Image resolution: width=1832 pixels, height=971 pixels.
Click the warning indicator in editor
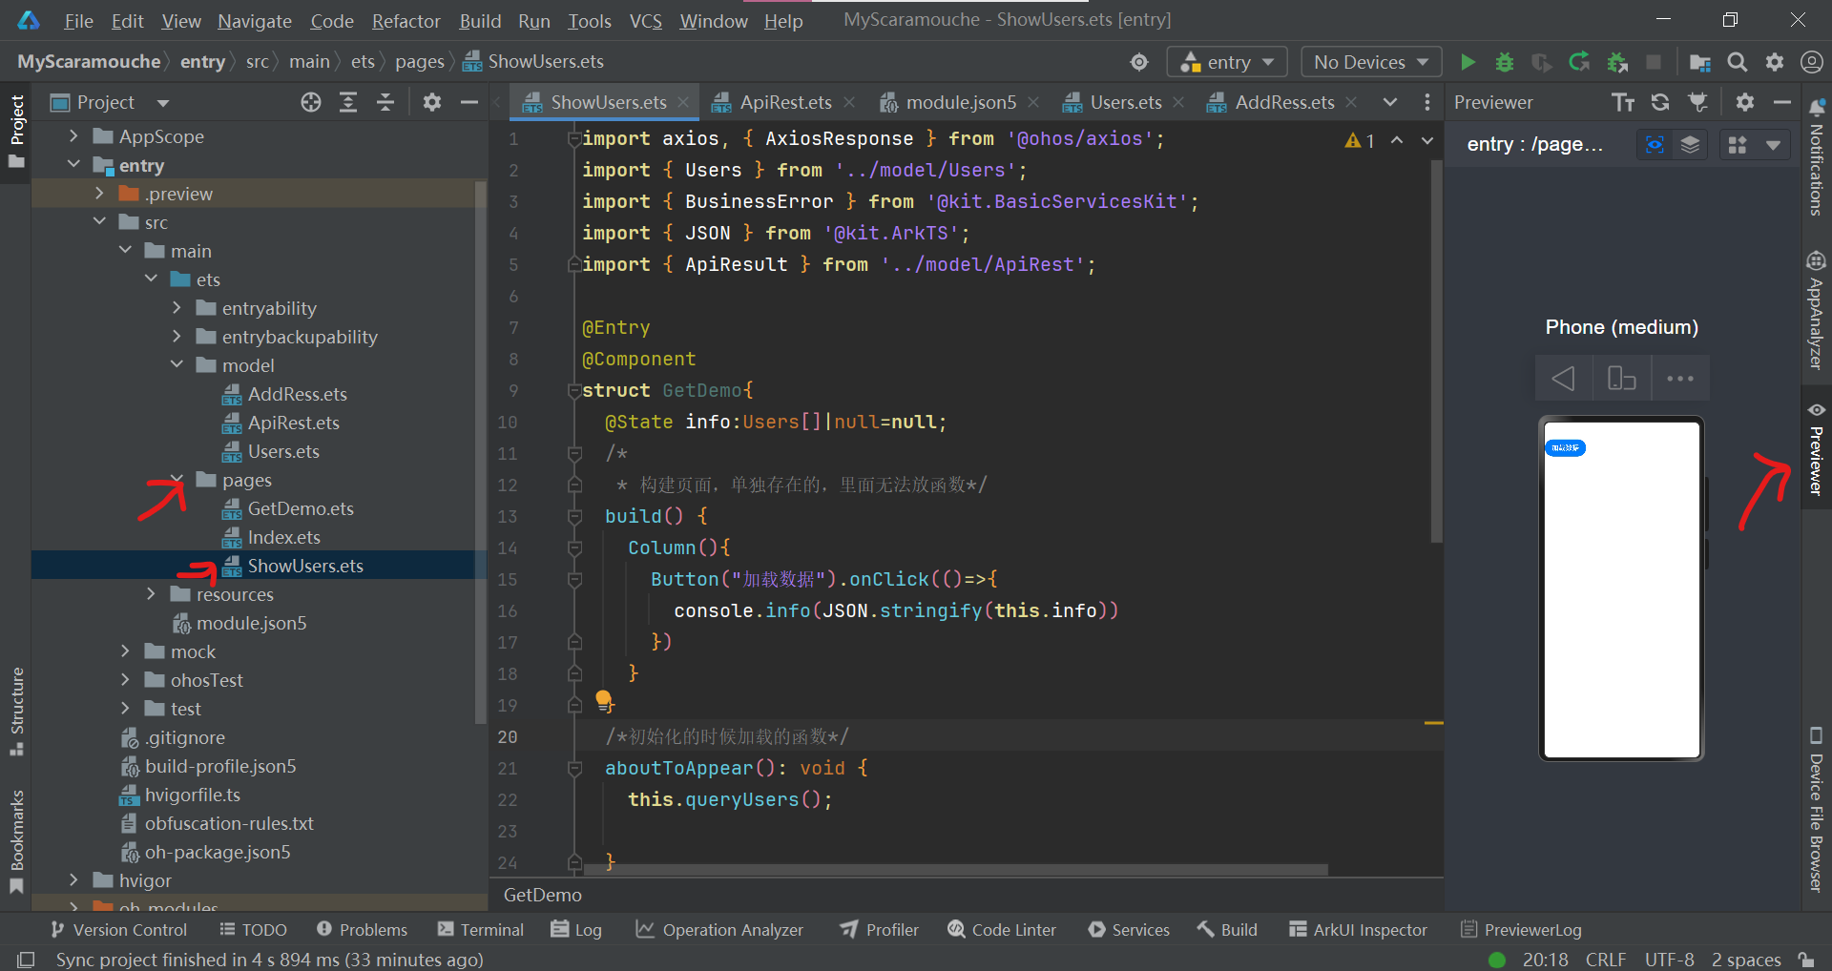pos(1360,140)
